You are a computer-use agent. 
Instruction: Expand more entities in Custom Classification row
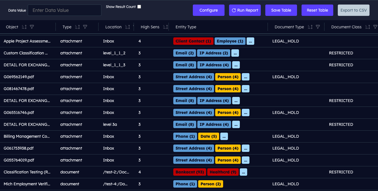tap(235, 53)
